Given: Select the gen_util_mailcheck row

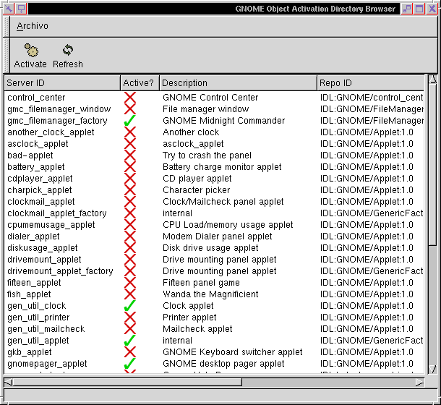Looking at the screenshot, I should tap(214, 329).
